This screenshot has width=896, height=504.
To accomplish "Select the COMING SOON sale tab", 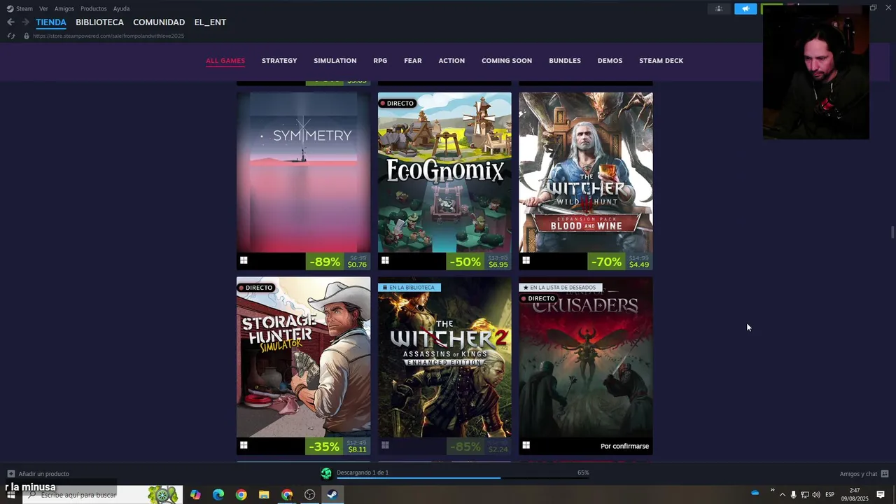I will [507, 61].
